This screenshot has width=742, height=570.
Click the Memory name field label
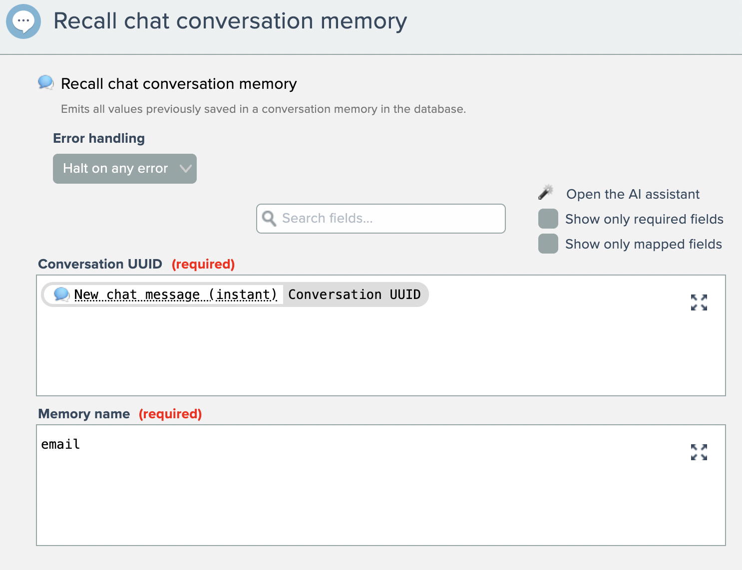coord(84,414)
